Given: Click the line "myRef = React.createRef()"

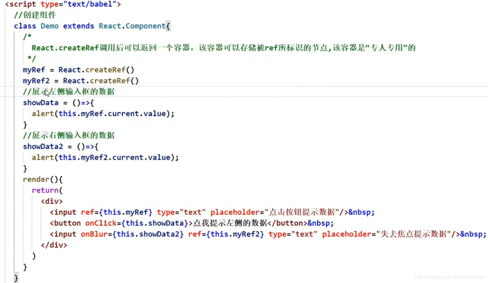Looking at the screenshot, I should pos(79,70).
